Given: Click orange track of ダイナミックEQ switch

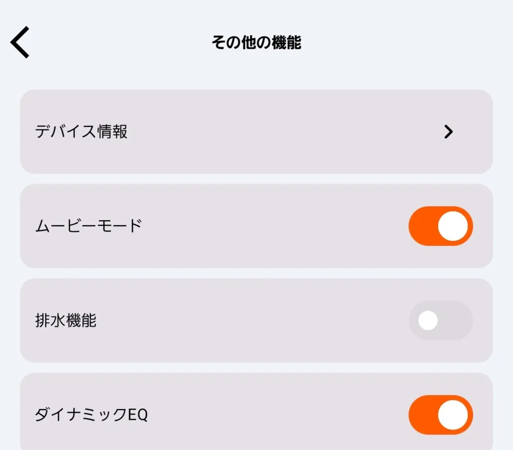Looking at the screenshot, I should pos(422,415).
